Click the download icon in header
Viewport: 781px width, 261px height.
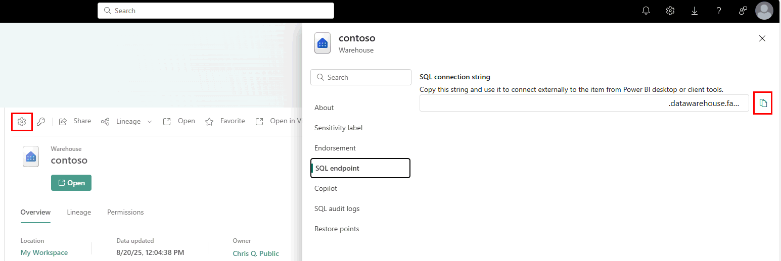tap(694, 11)
